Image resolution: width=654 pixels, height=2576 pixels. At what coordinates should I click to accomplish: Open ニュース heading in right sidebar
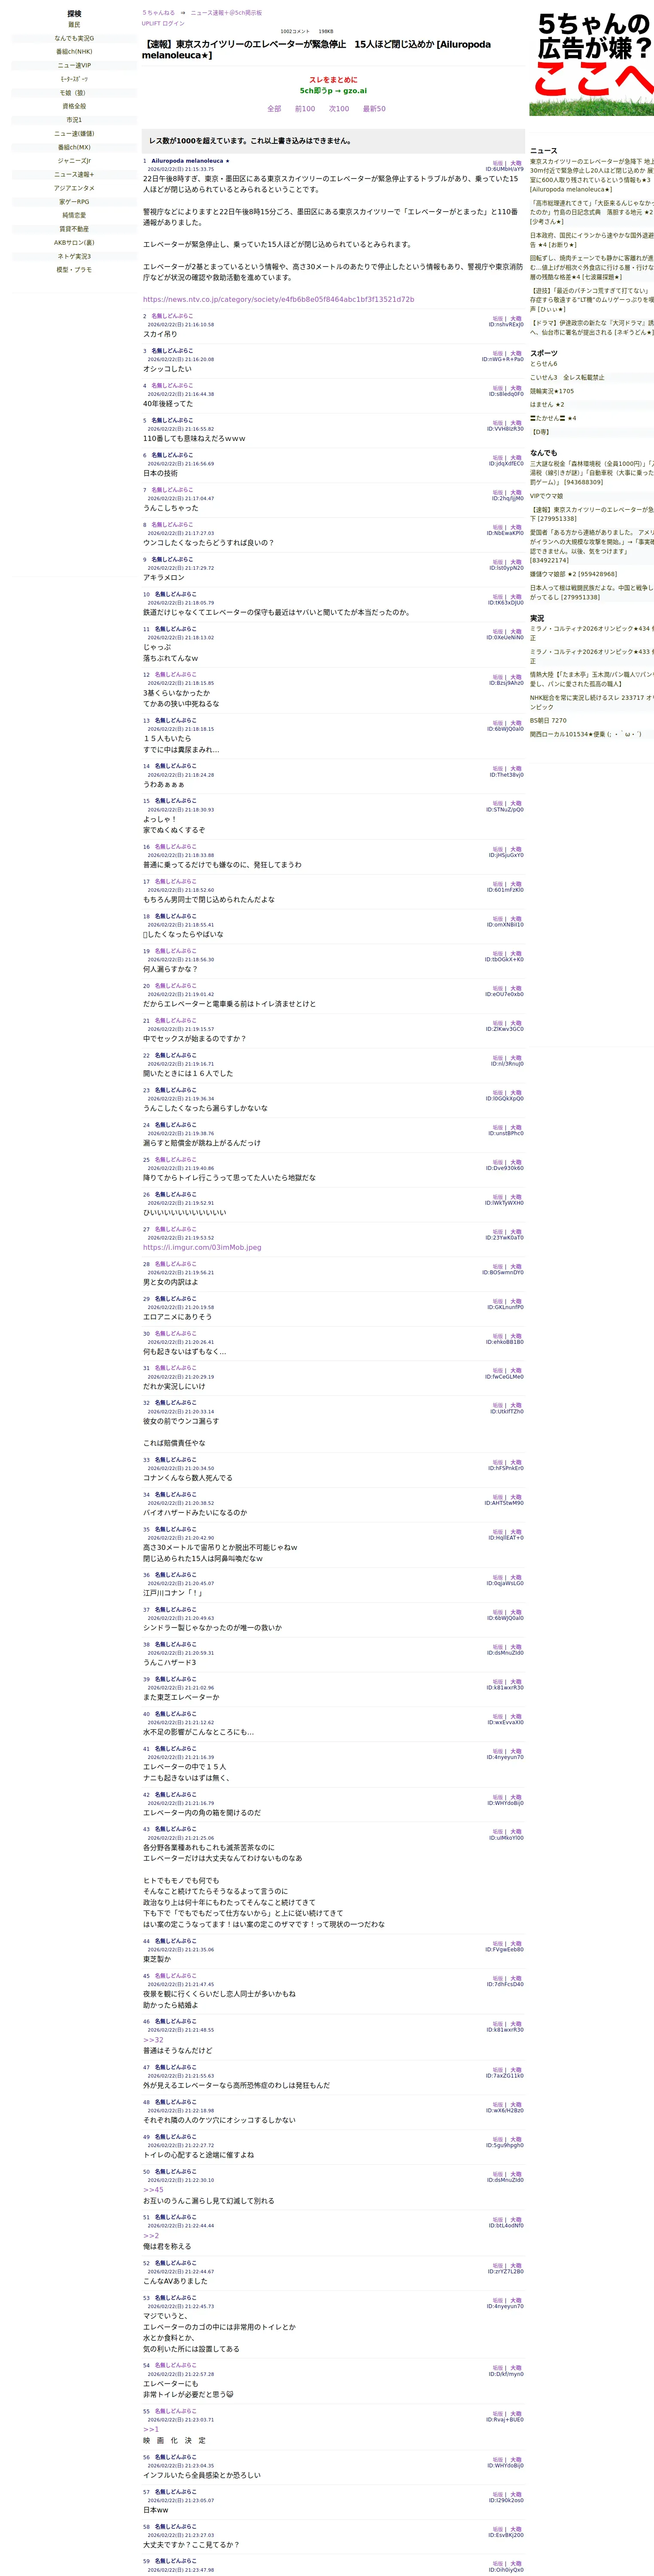544,151
